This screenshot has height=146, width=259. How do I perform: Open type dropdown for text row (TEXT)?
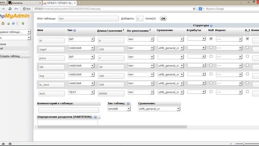click(81, 92)
